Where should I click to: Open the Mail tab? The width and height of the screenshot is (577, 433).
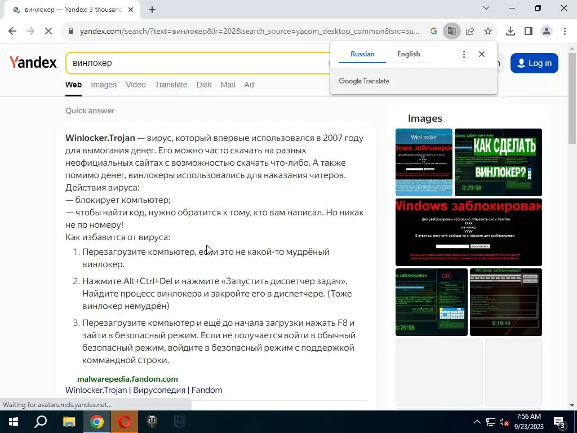(x=228, y=85)
